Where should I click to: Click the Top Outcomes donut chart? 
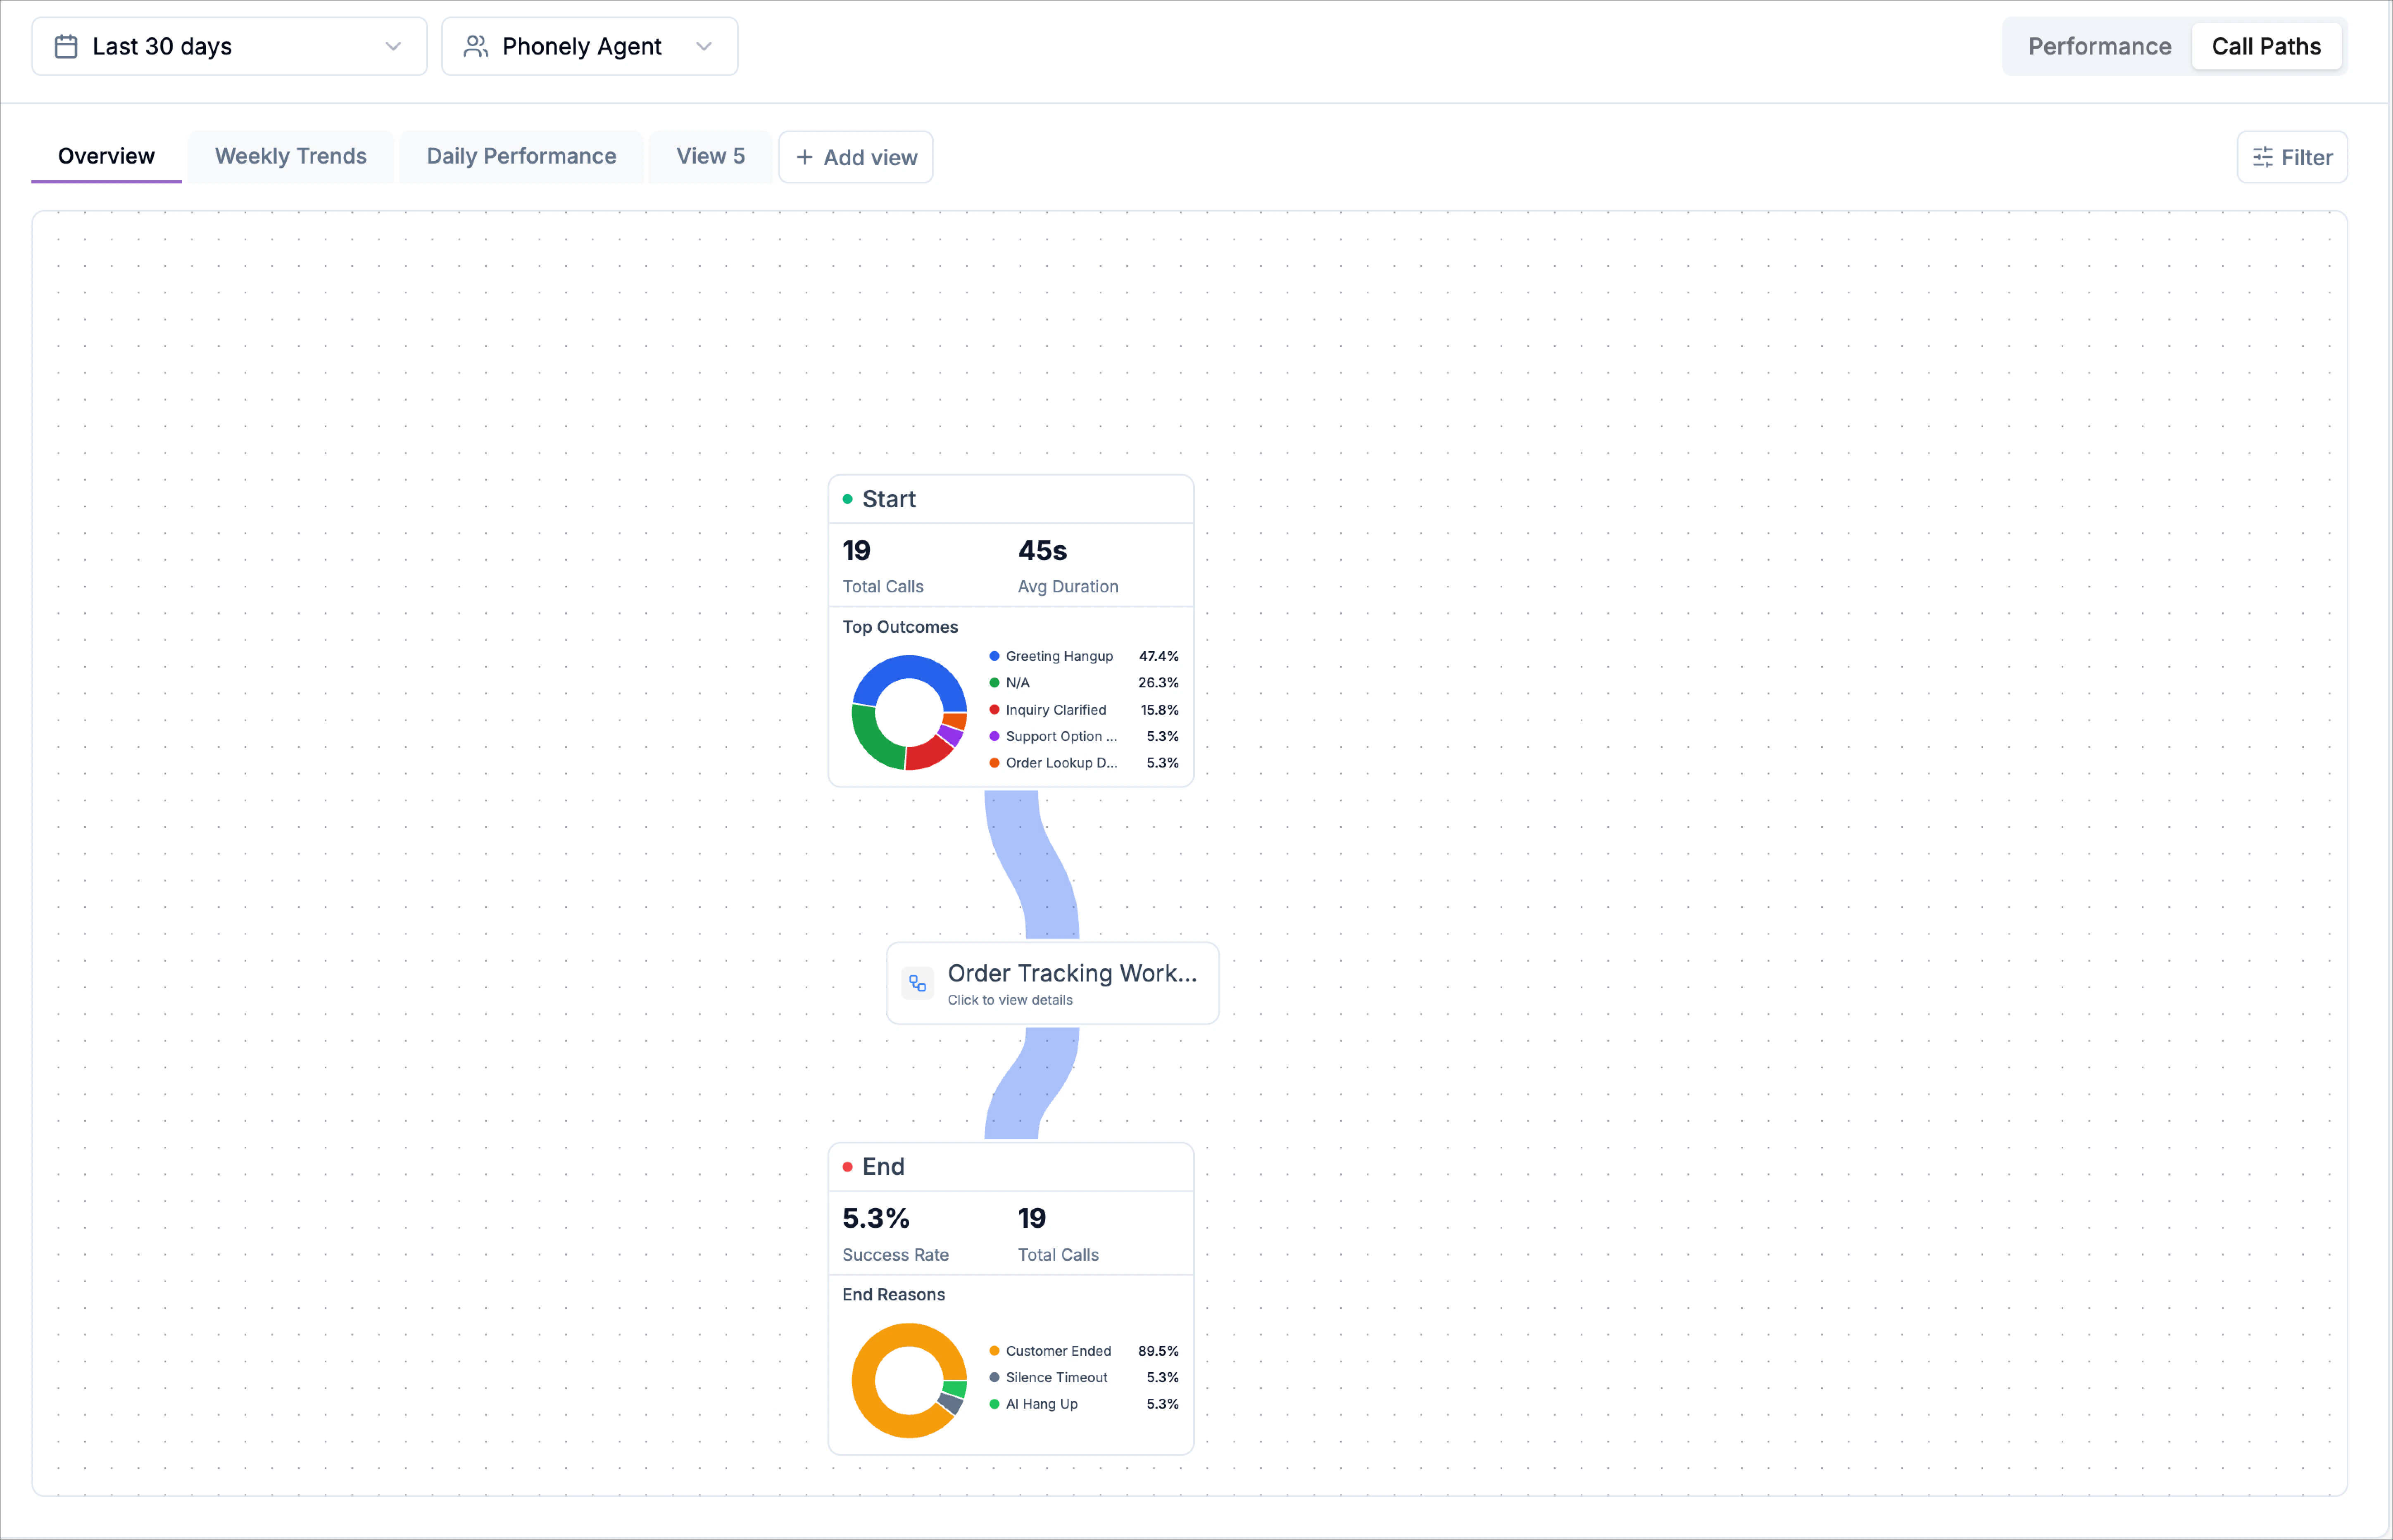[x=908, y=713]
